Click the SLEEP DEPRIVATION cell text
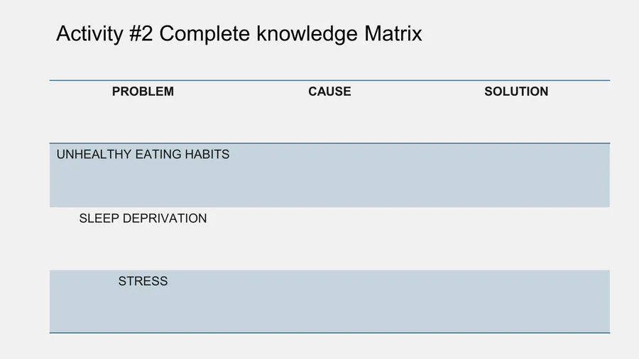 click(143, 219)
